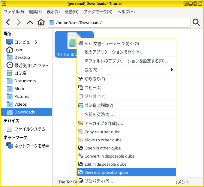
Task: Click the コンピューター monitor icon in sidebar
Action: tap(10, 42)
